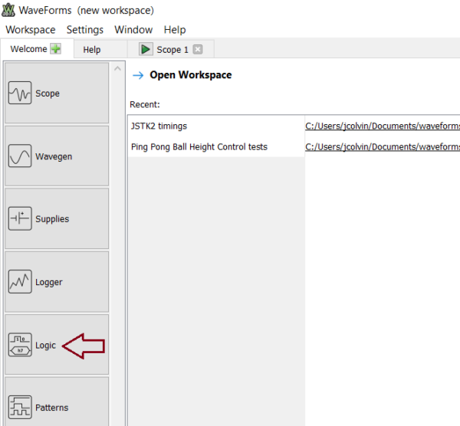
Task: Open the Help menu
Action: 175,30
